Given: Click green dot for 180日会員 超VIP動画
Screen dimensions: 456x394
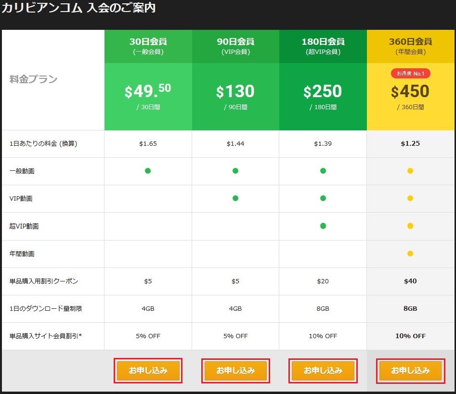Looking at the screenshot, I should pyautogui.click(x=323, y=226).
